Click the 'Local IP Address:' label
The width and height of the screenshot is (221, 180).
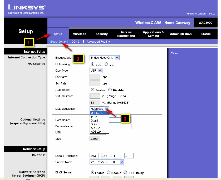point(66,156)
